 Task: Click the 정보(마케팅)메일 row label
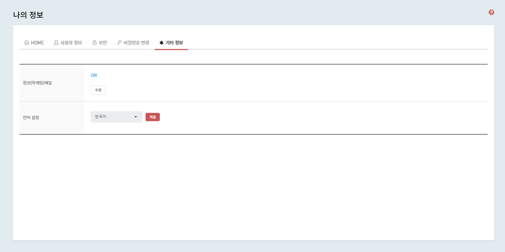(x=37, y=83)
